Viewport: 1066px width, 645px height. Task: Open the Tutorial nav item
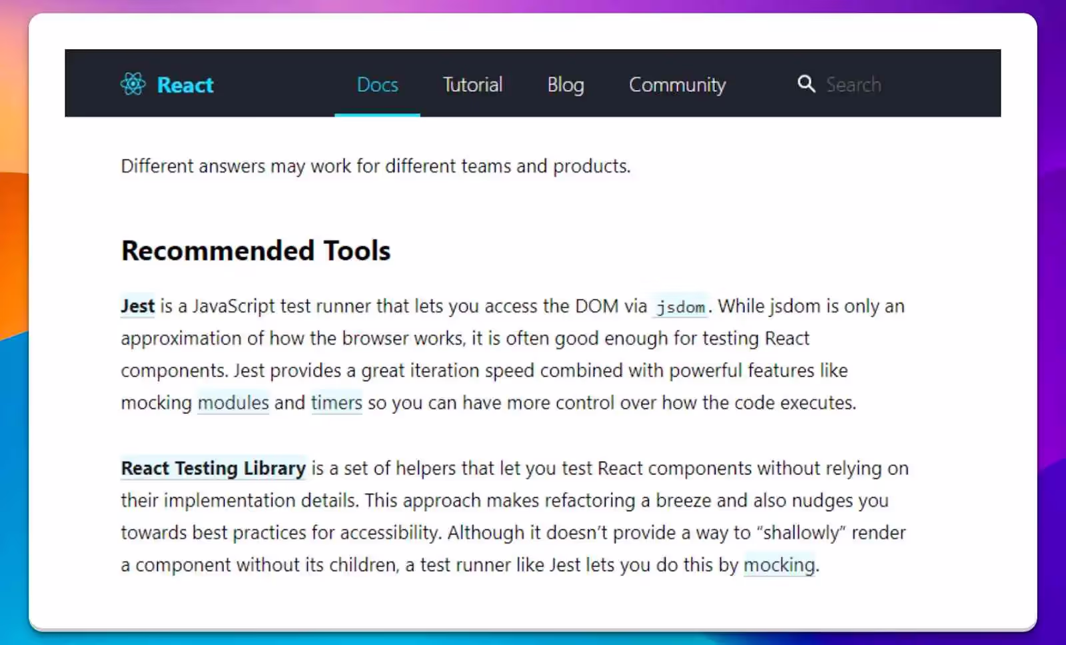[473, 84]
